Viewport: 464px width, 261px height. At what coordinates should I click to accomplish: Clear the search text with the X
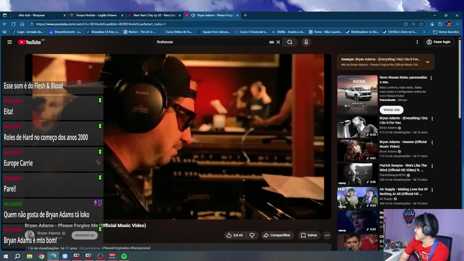coord(278,42)
